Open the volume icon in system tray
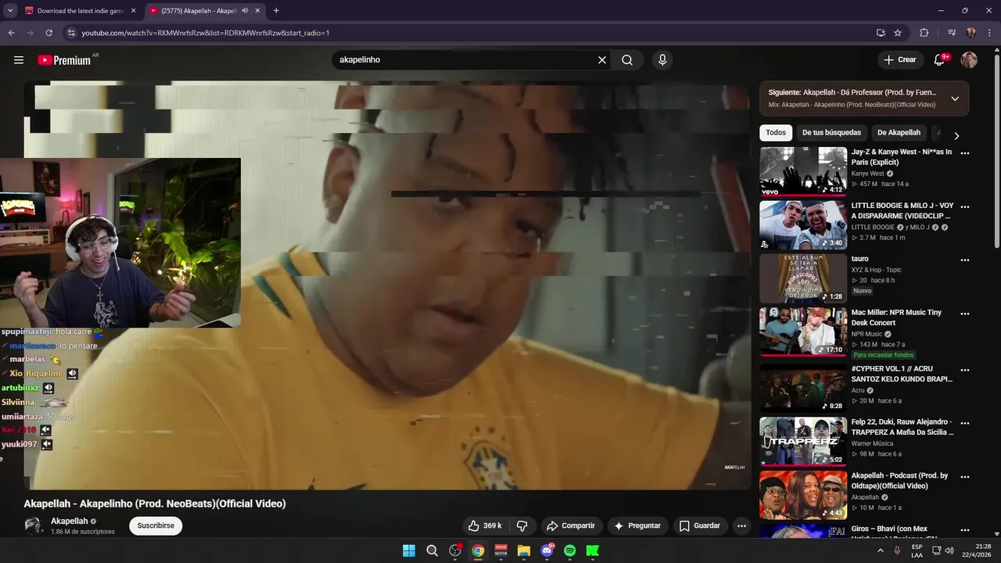 point(949,550)
